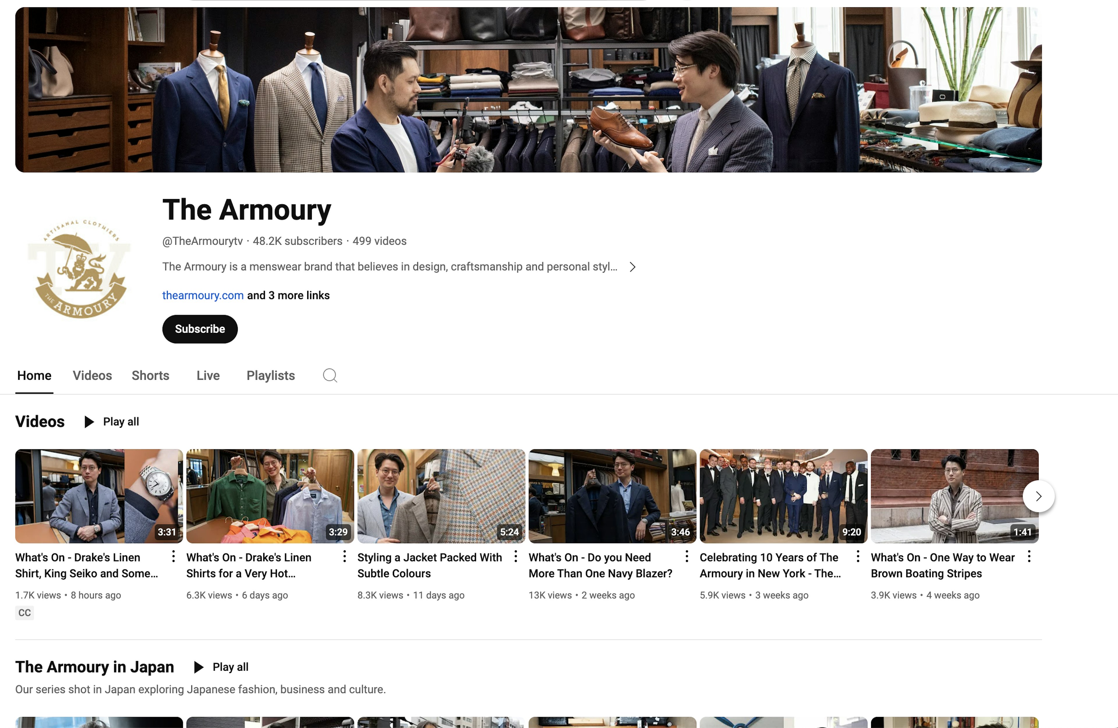Open options menu for Navy Blazer video
This screenshot has width=1118, height=728.
tap(687, 557)
